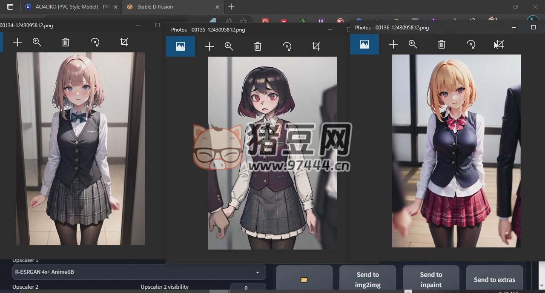Click the Send to img2img button

(367, 279)
